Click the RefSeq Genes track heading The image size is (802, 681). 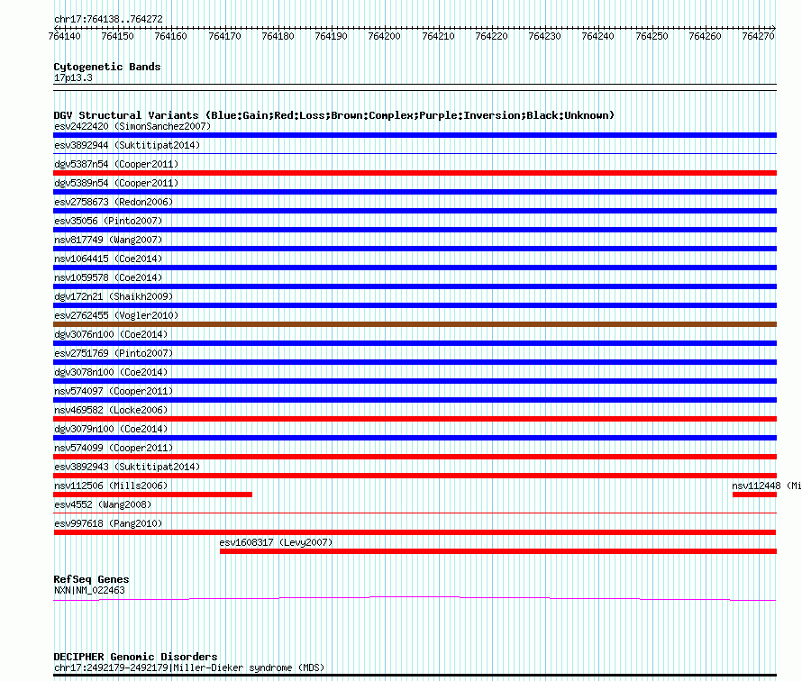[x=91, y=578]
